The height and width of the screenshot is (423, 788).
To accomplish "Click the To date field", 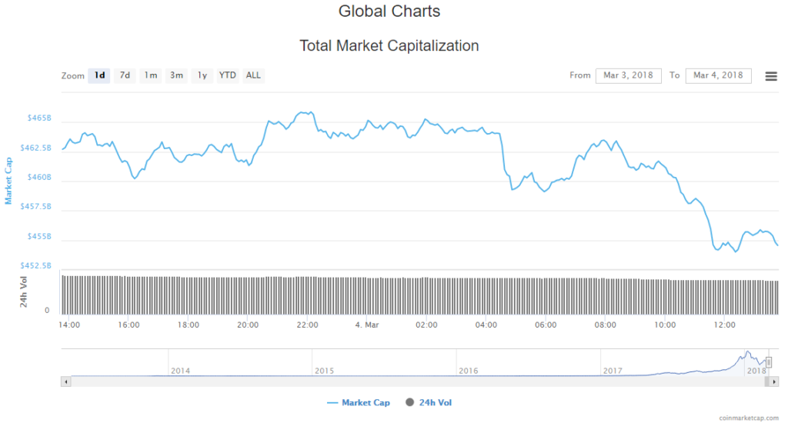I will (x=718, y=75).
